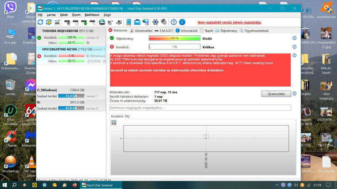This screenshot has width=337, height=189.
Task: Switch to the Hőmérséklet tab
Action: coord(141,31)
